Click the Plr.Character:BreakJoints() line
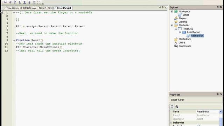 39,47
